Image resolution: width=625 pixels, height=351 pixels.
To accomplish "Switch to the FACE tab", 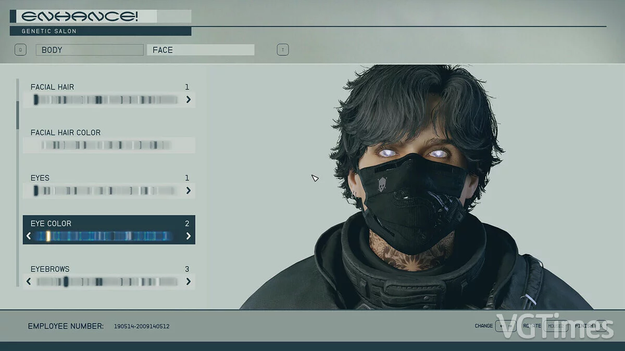I will coord(201,50).
